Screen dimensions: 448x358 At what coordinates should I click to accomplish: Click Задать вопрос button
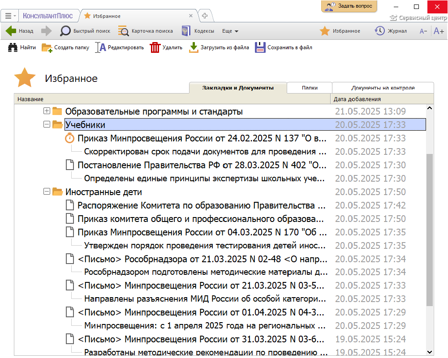coord(349,6)
